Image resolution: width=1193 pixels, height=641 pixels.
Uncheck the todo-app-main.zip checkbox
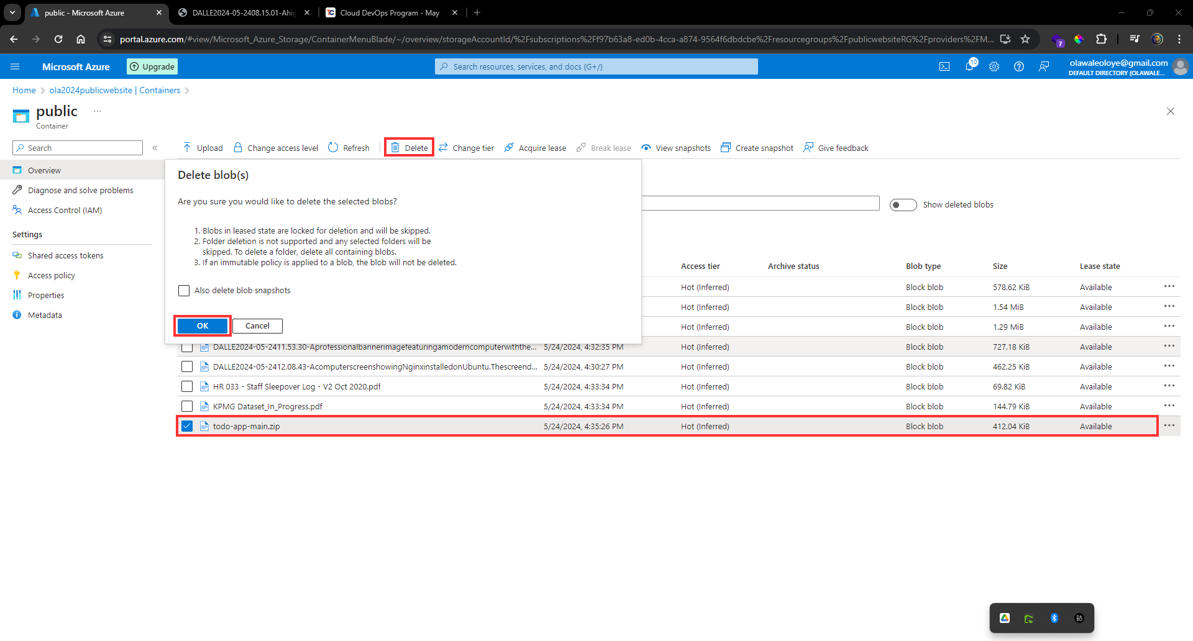[x=187, y=426]
